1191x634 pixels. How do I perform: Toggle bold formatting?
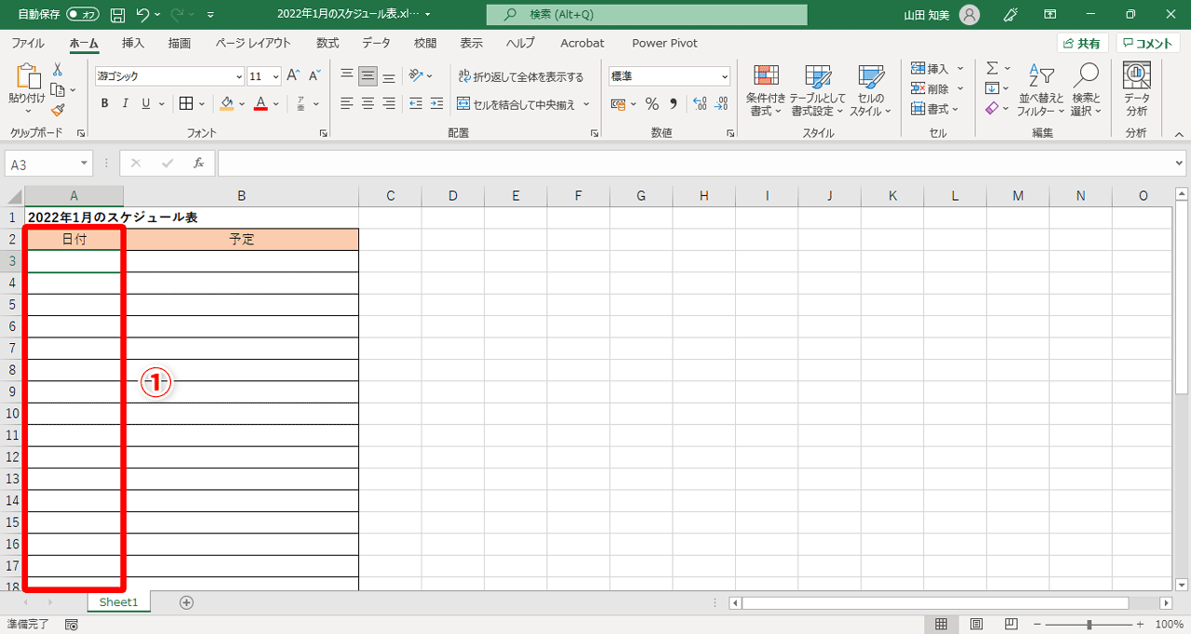105,103
